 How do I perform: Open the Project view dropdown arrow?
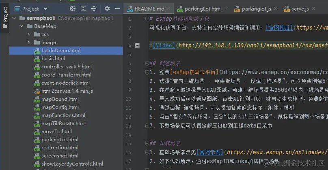pos(45,9)
